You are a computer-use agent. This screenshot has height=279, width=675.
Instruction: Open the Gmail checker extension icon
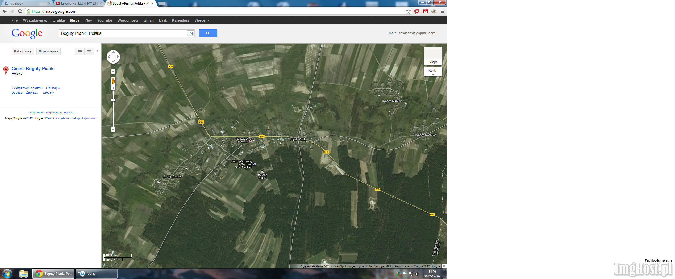pyautogui.click(x=425, y=11)
